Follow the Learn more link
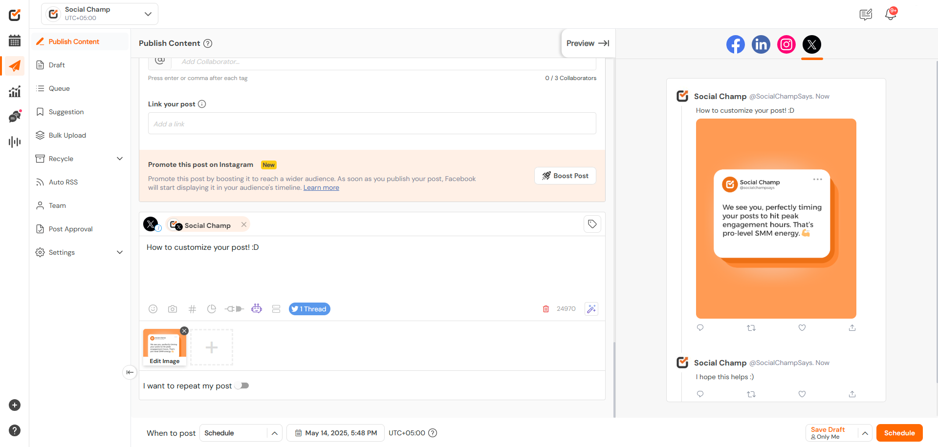This screenshot has width=938, height=447. [x=321, y=188]
